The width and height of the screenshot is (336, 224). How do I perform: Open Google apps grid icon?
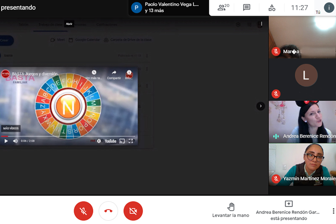click(x=249, y=25)
